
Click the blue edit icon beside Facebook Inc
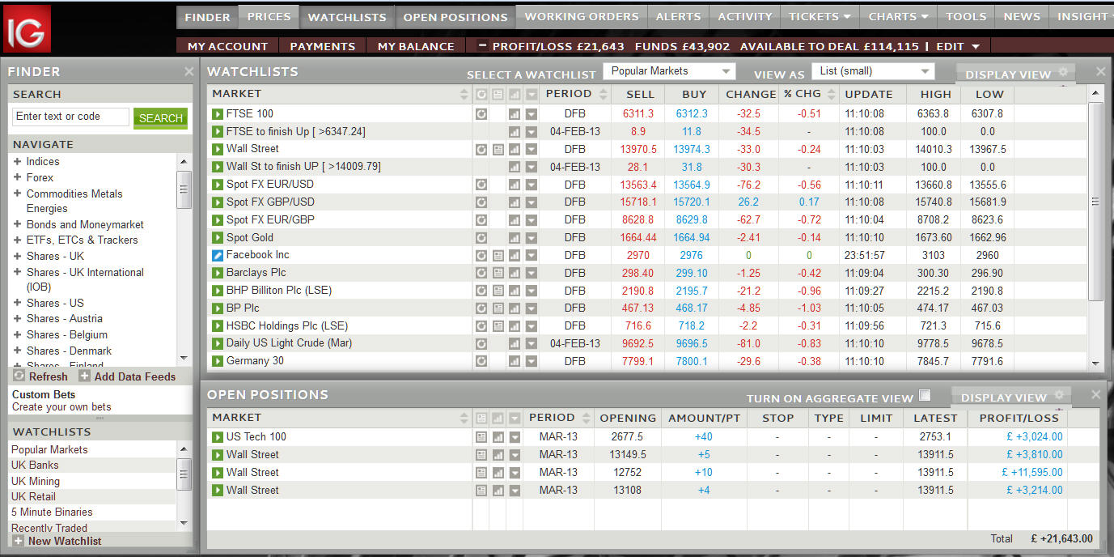click(217, 255)
